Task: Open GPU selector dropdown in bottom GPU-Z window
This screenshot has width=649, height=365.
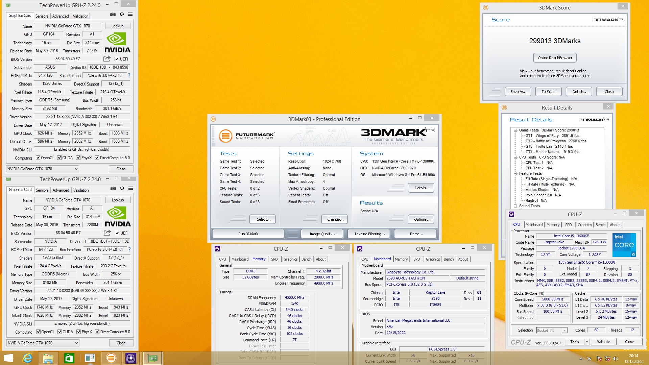Action: pos(43,343)
